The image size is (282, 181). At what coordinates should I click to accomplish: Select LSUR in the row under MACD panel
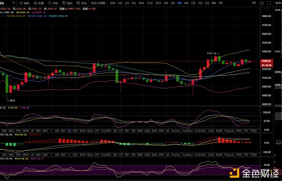[x=211, y=155]
